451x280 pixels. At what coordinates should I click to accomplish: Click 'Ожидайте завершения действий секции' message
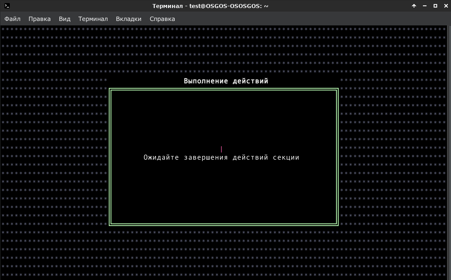point(221,157)
